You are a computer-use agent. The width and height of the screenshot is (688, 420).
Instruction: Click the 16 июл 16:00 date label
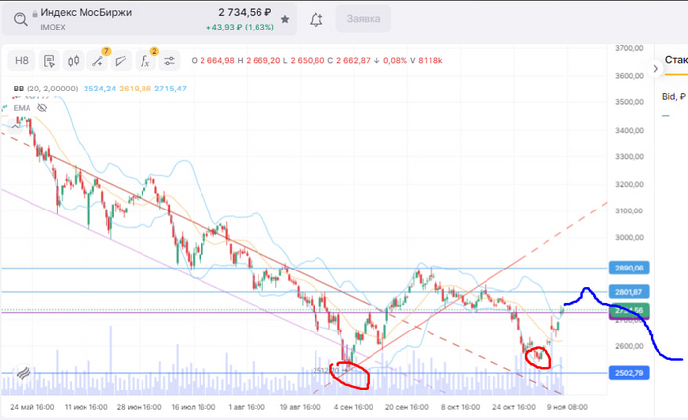click(x=193, y=407)
